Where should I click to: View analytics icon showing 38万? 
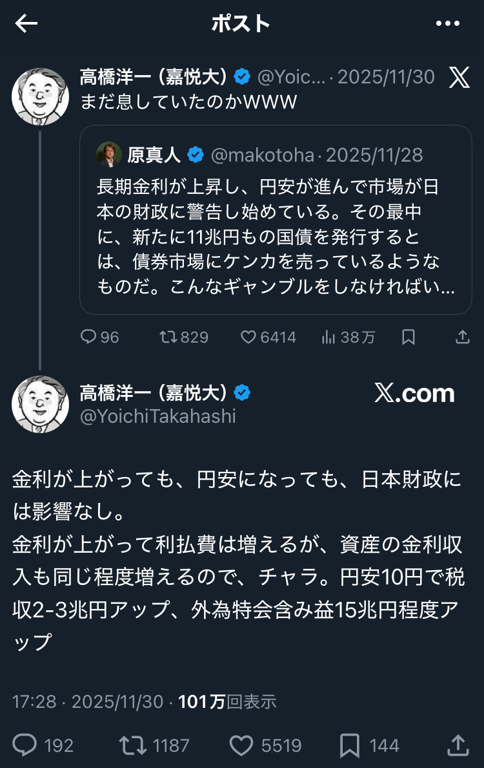[x=329, y=337]
